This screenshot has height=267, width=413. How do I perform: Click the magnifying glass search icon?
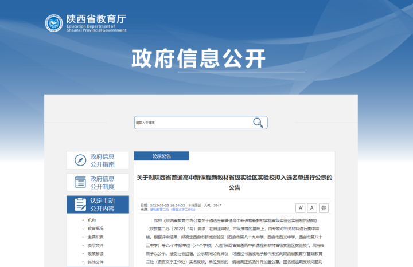click(x=259, y=123)
